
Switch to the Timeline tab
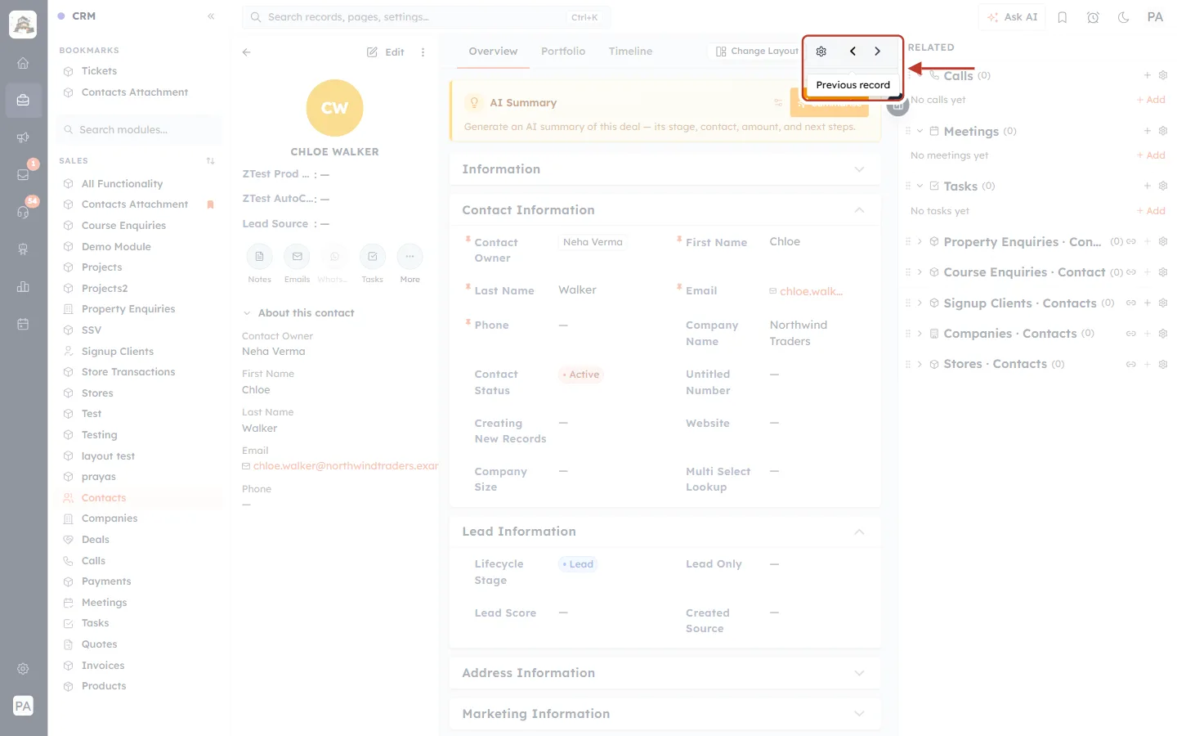click(x=630, y=52)
